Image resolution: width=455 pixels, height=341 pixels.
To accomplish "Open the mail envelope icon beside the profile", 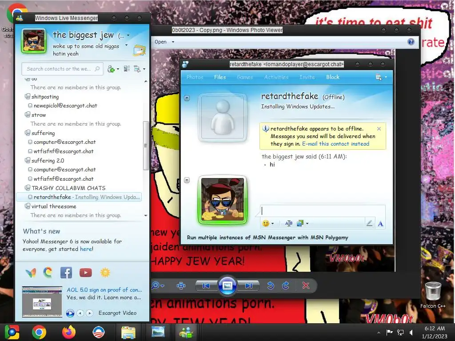I will 139,51.
